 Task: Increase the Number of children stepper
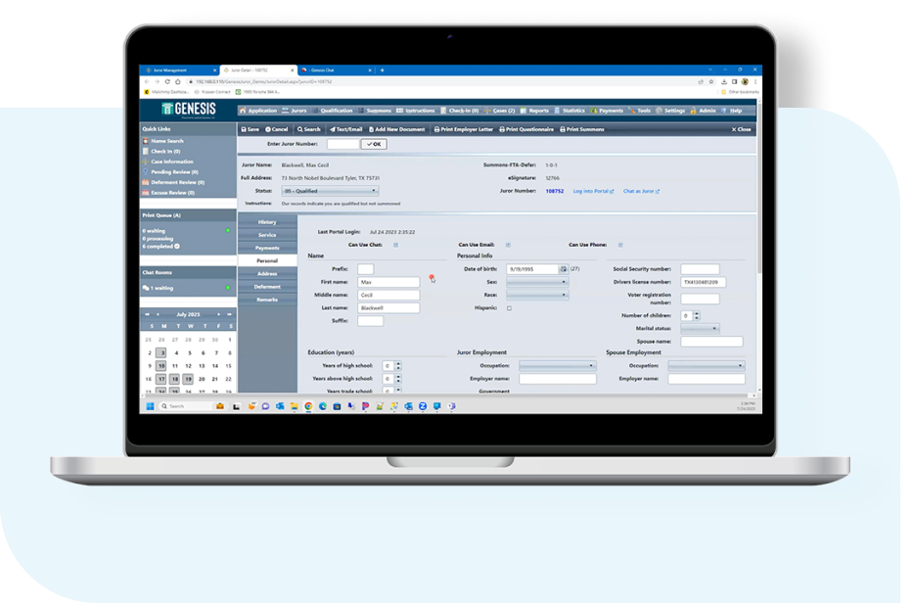pos(697,313)
